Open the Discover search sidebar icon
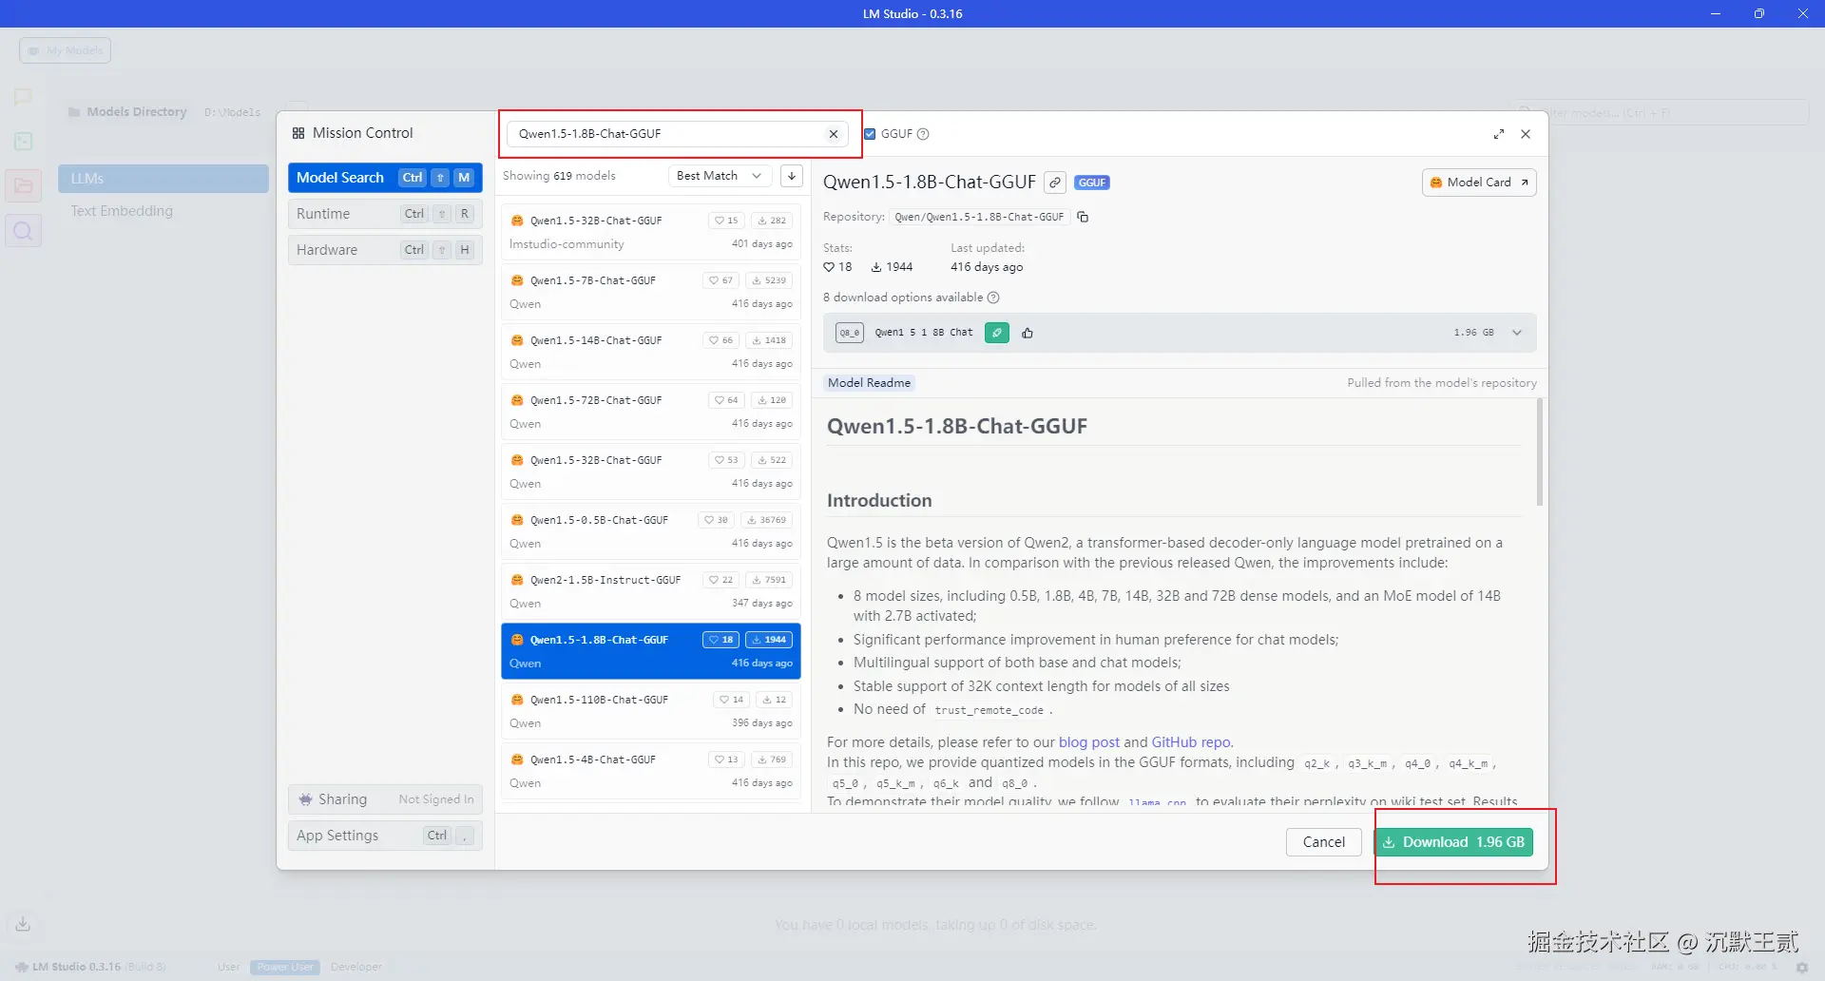The width and height of the screenshot is (1825, 981). 24,231
